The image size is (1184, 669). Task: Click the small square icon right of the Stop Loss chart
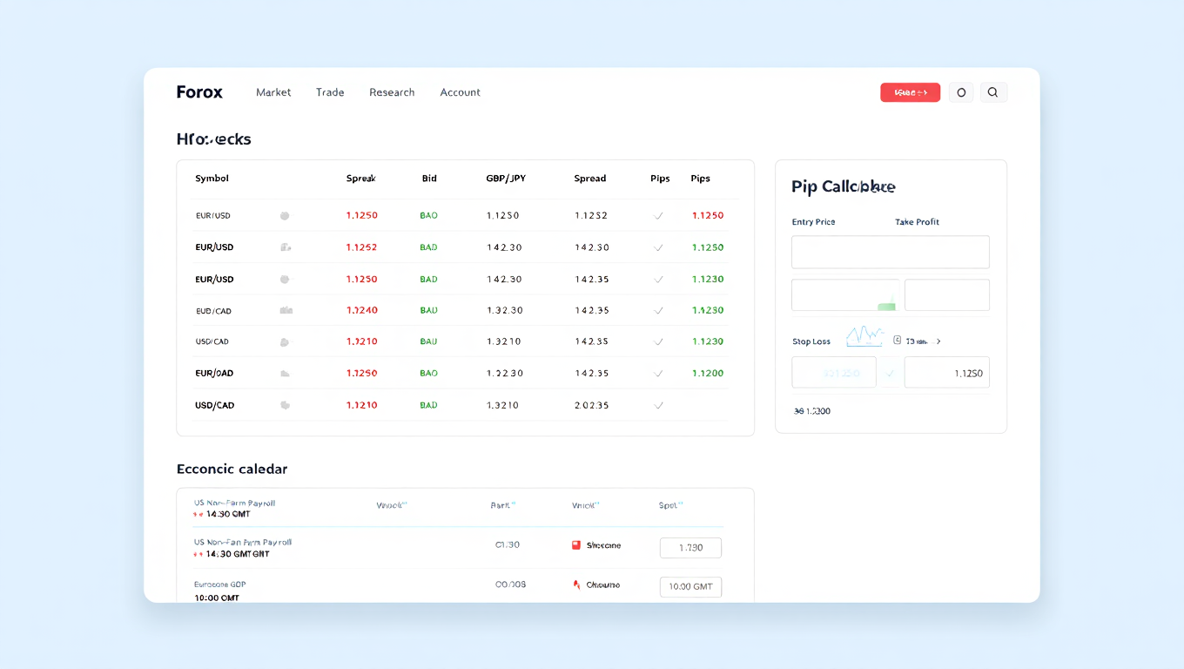pyautogui.click(x=897, y=341)
